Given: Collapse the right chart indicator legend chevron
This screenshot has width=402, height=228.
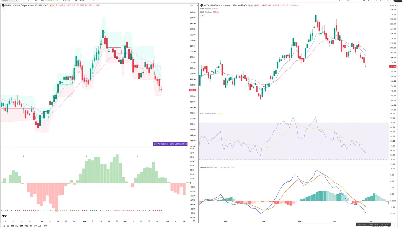Looking at the screenshot, I should [x=202, y=15].
